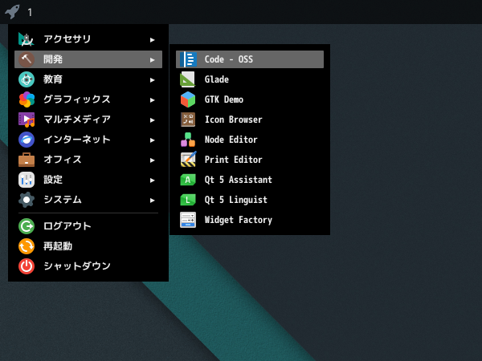This screenshot has height=361, width=482.
Task: Click the Icon Browser app icon
Action: point(188,120)
